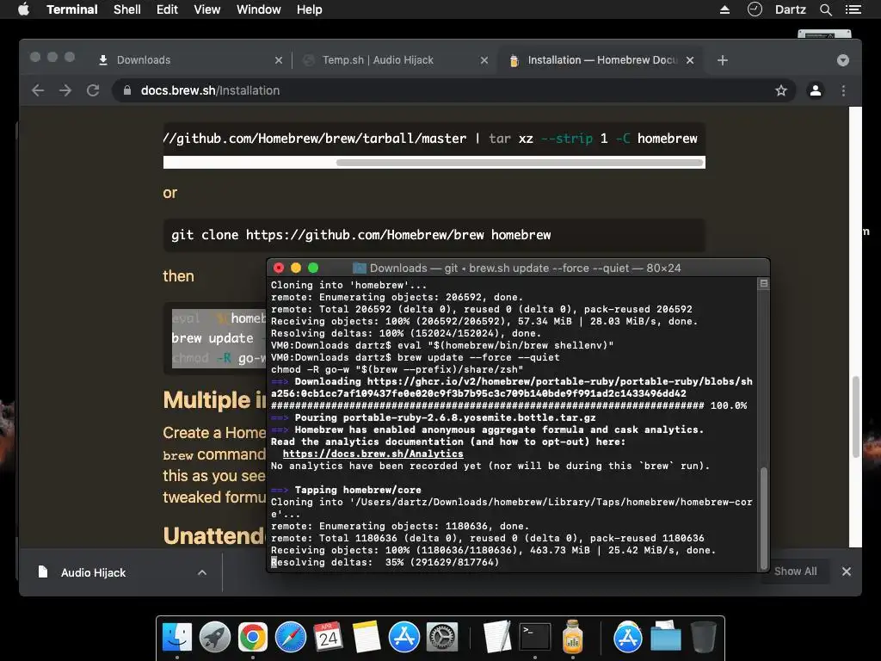This screenshot has height=661, width=881.
Task: Click the eject icon in menu bar
Action: pyautogui.click(x=724, y=9)
